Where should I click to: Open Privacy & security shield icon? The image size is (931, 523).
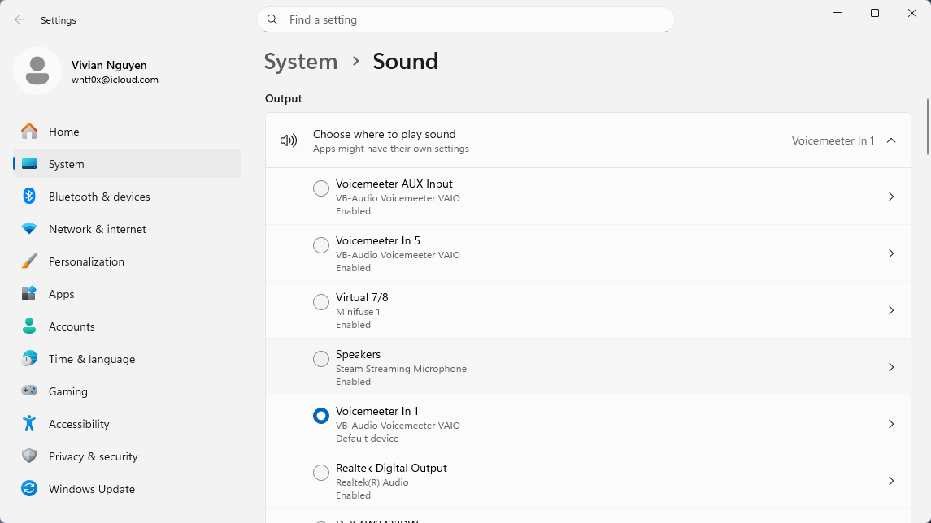(29, 456)
